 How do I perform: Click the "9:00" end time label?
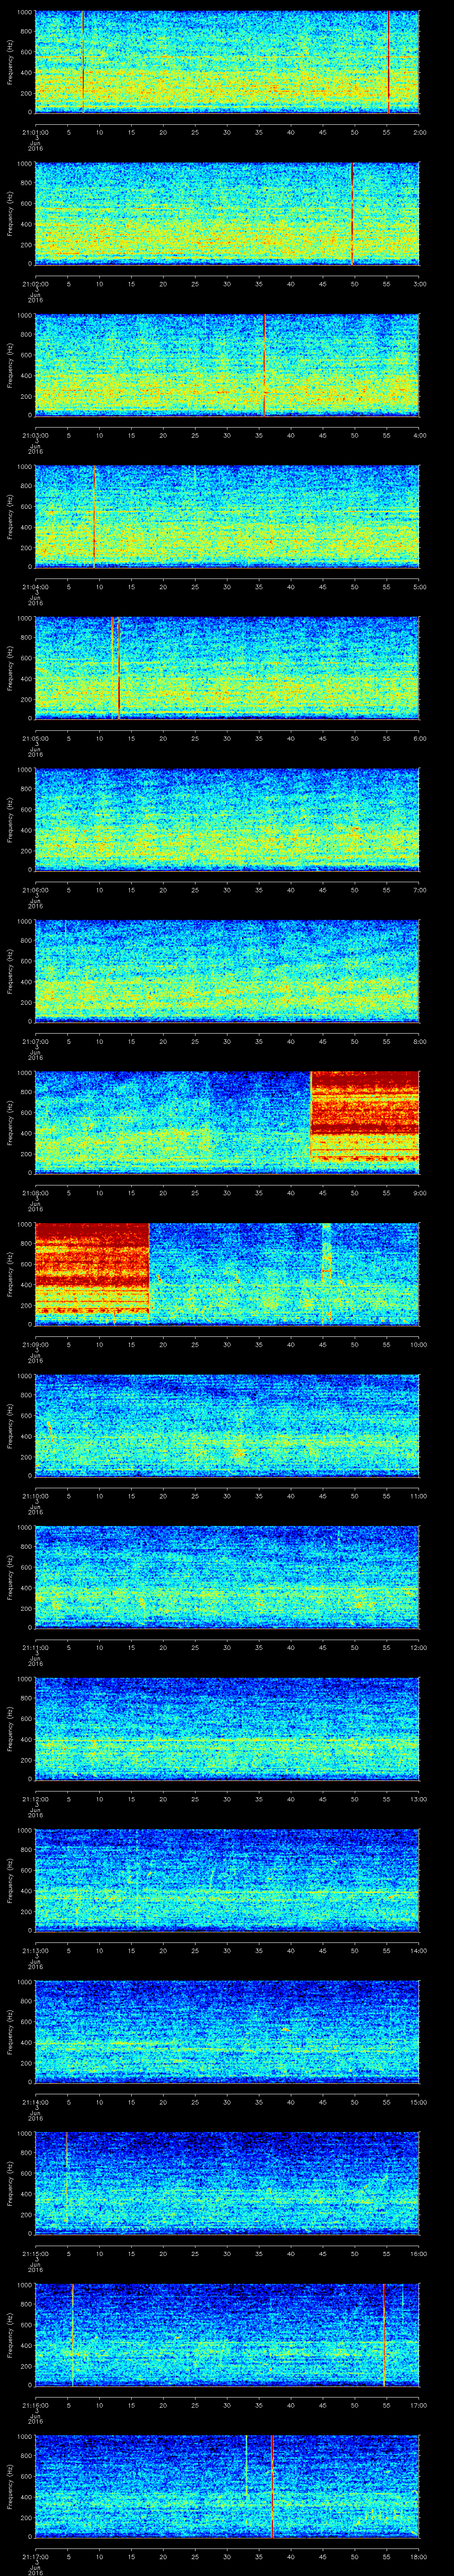tap(419, 1192)
